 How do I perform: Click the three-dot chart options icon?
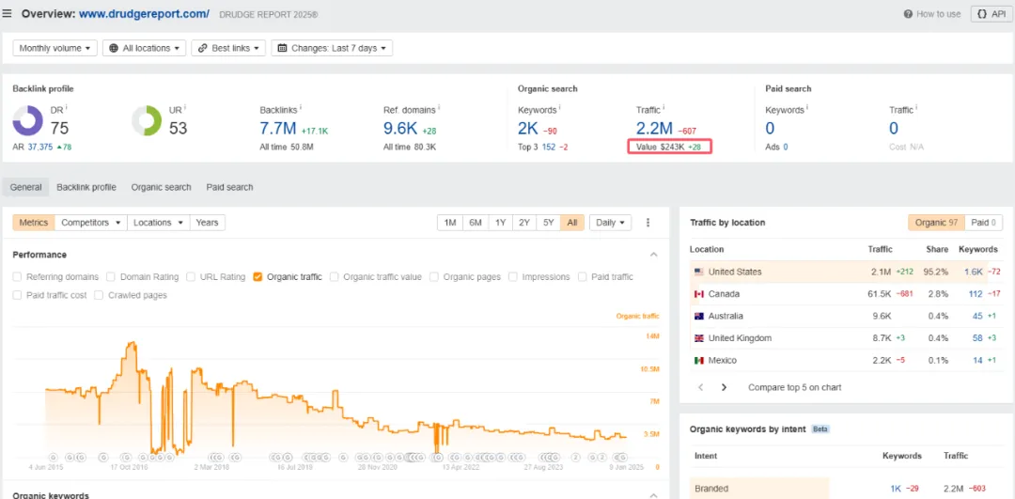[648, 223]
